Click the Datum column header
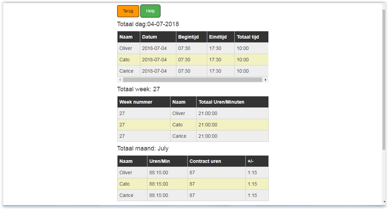Viewport: 388px width, 209px height. (149, 37)
